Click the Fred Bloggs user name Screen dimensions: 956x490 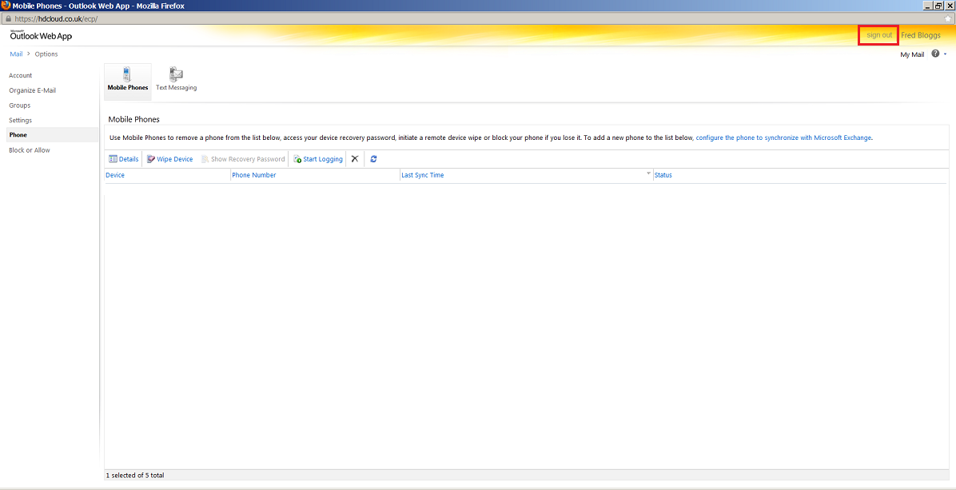click(921, 35)
